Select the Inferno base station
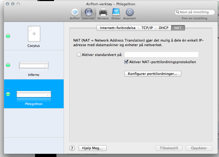Image resolution: width=219 pixels, height=157 pixels. tap(34, 65)
